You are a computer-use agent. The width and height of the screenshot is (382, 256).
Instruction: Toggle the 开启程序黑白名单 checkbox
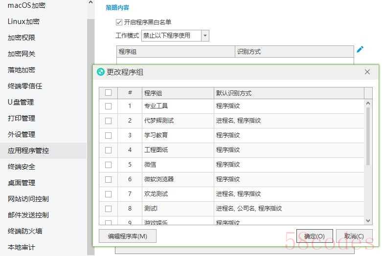point(119,22)
